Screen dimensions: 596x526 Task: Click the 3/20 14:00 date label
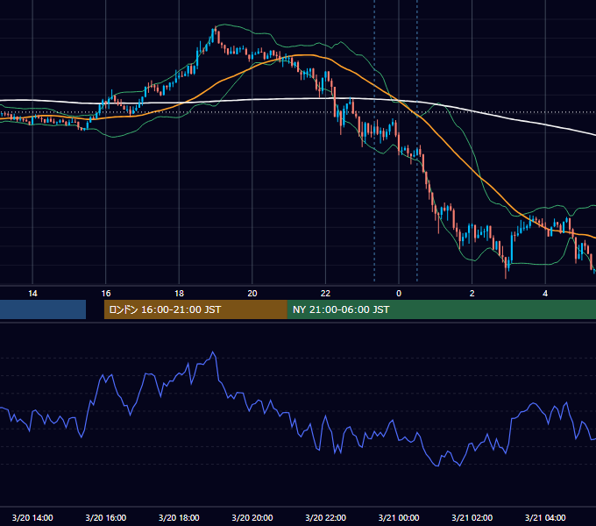coord(32,517)
